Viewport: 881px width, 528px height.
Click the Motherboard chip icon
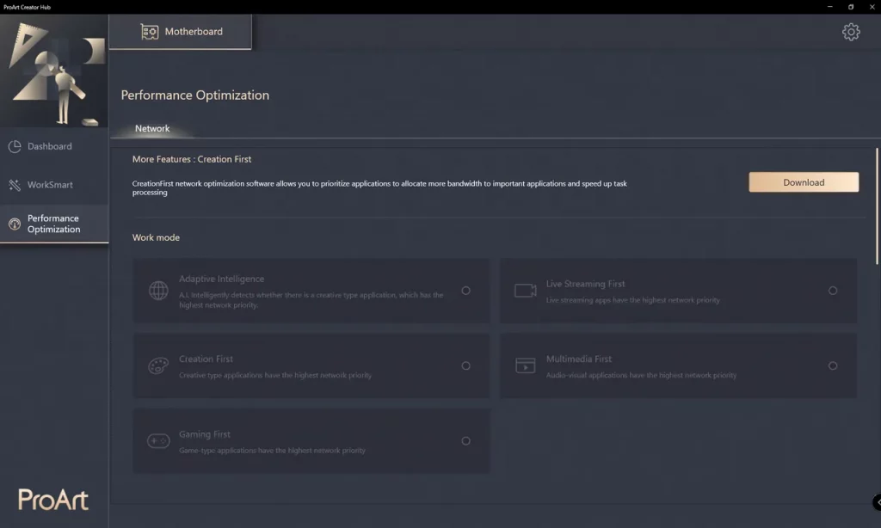coord(150,32)
